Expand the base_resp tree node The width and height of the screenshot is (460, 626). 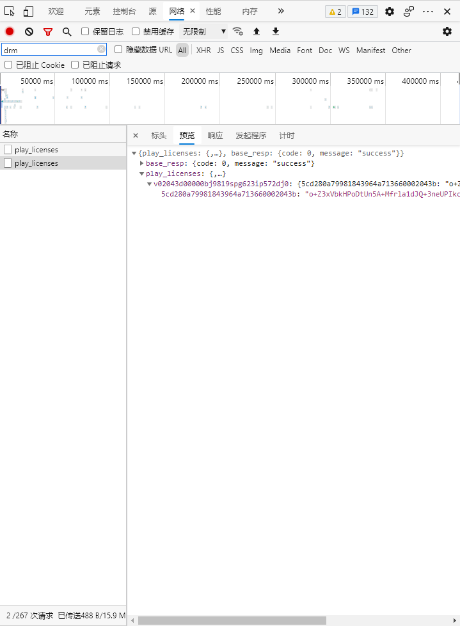click(142, 163)
